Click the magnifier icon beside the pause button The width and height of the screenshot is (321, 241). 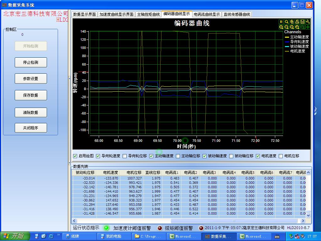287,22
